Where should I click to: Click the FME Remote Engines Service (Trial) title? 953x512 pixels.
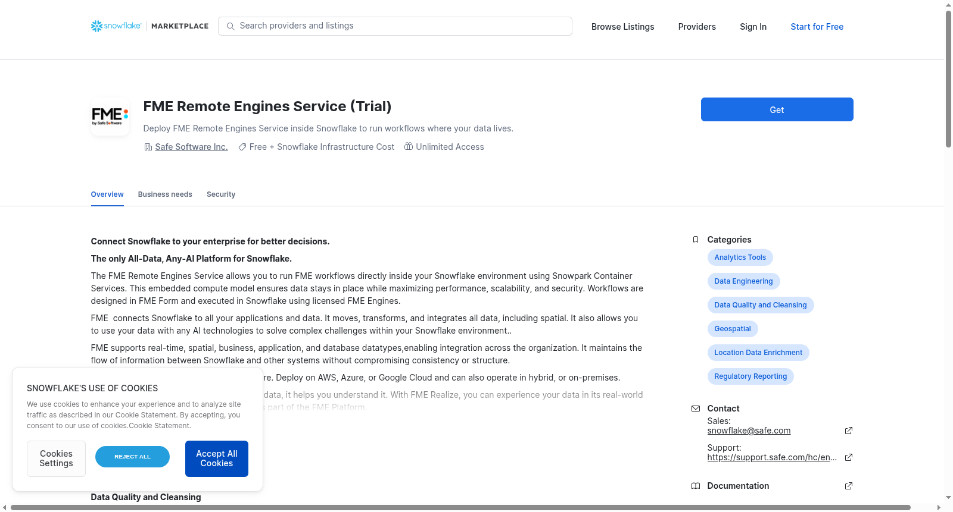pos(267,106)
